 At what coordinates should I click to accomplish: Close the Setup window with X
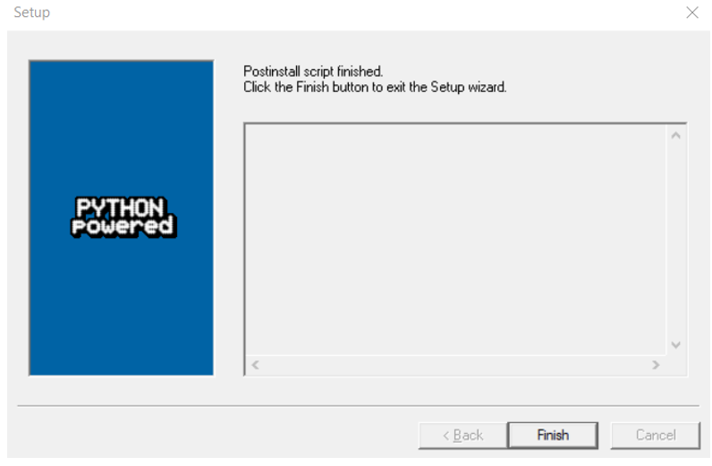coord(692,13)
